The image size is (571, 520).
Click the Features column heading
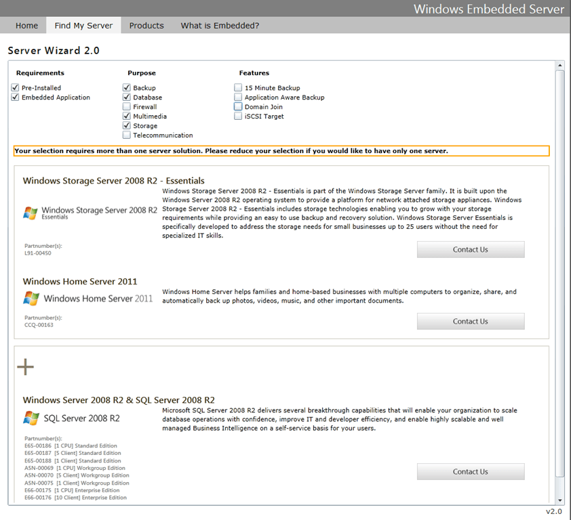point(254,72)
